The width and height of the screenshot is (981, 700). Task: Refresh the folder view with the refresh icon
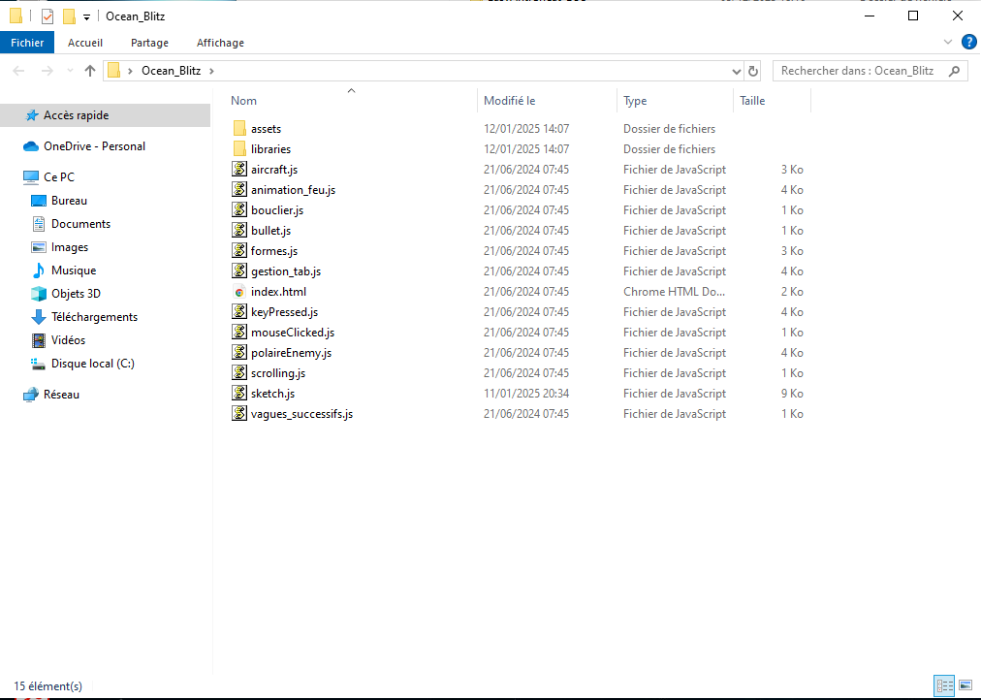tap(753, 70)
